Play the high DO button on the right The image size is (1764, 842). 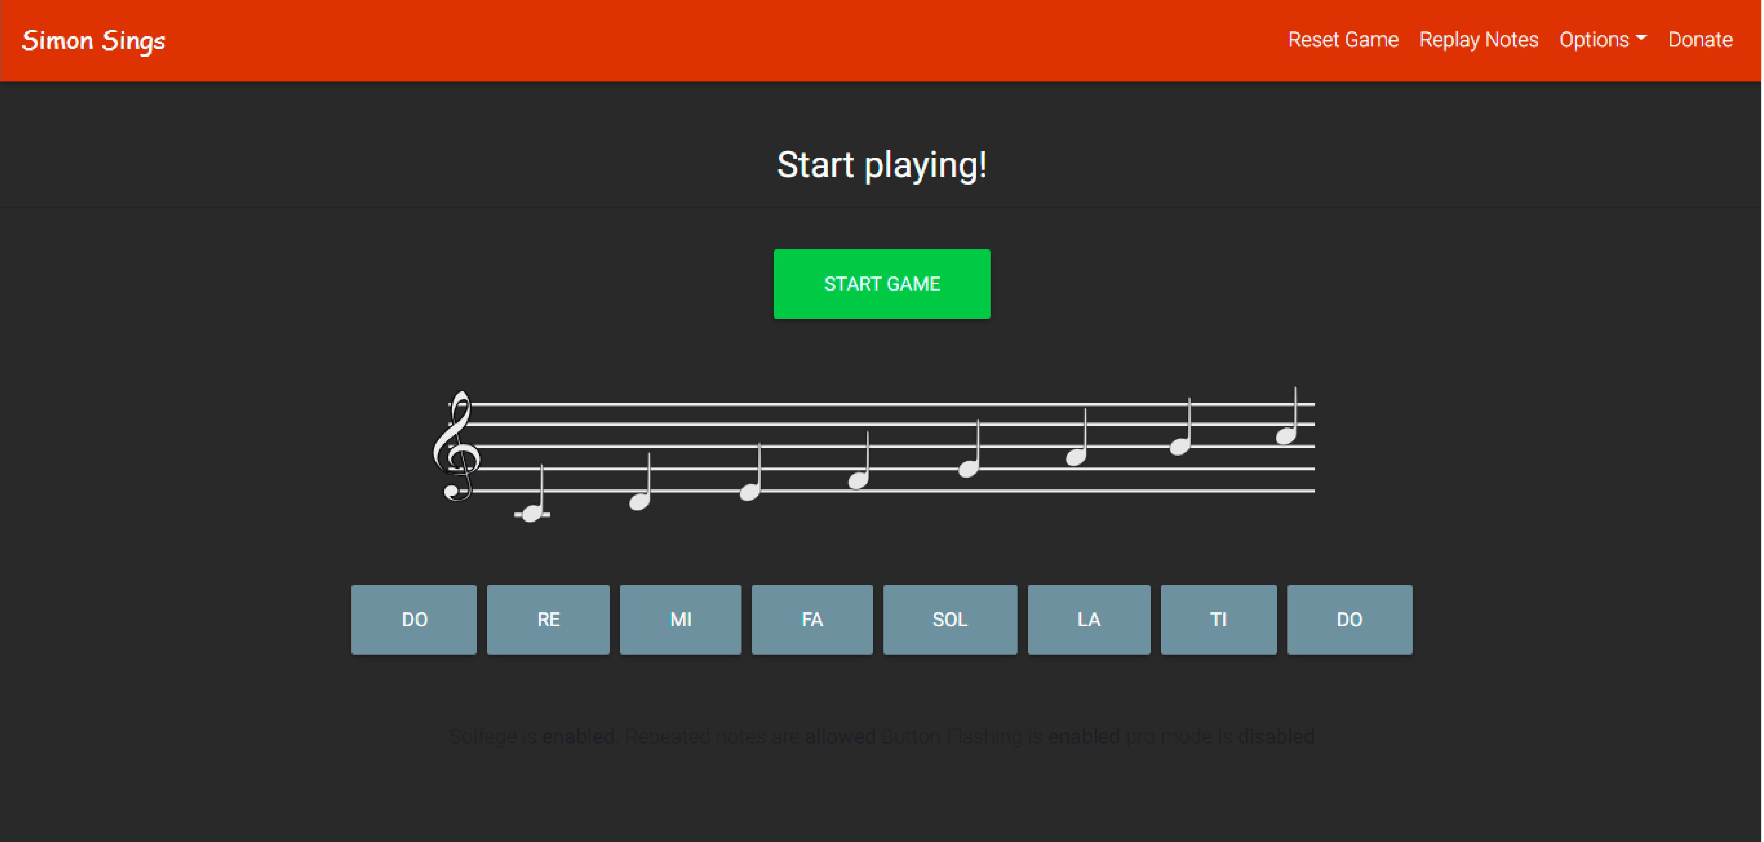(1349, 619)
